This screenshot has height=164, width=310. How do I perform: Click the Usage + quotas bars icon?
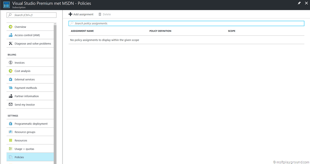(10, 149)
